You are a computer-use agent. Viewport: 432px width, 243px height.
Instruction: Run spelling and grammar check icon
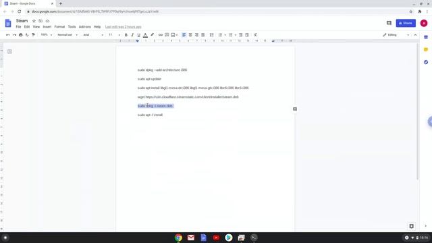tap(27, 35)
